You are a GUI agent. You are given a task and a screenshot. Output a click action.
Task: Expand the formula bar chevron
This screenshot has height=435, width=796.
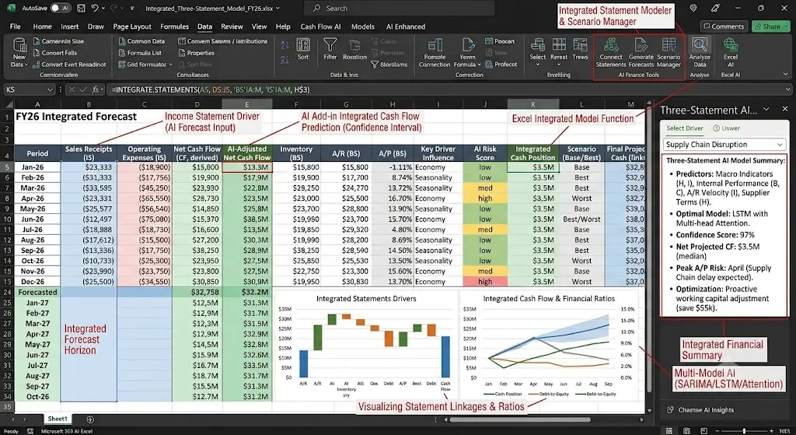pos(787,89)
